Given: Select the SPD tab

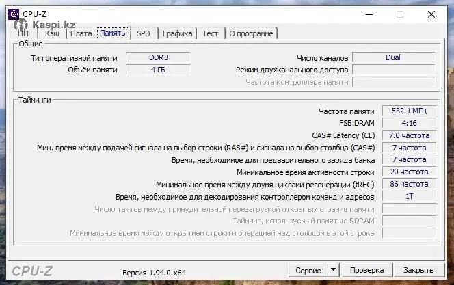Looking at the screenshot, I should point(144,33).
